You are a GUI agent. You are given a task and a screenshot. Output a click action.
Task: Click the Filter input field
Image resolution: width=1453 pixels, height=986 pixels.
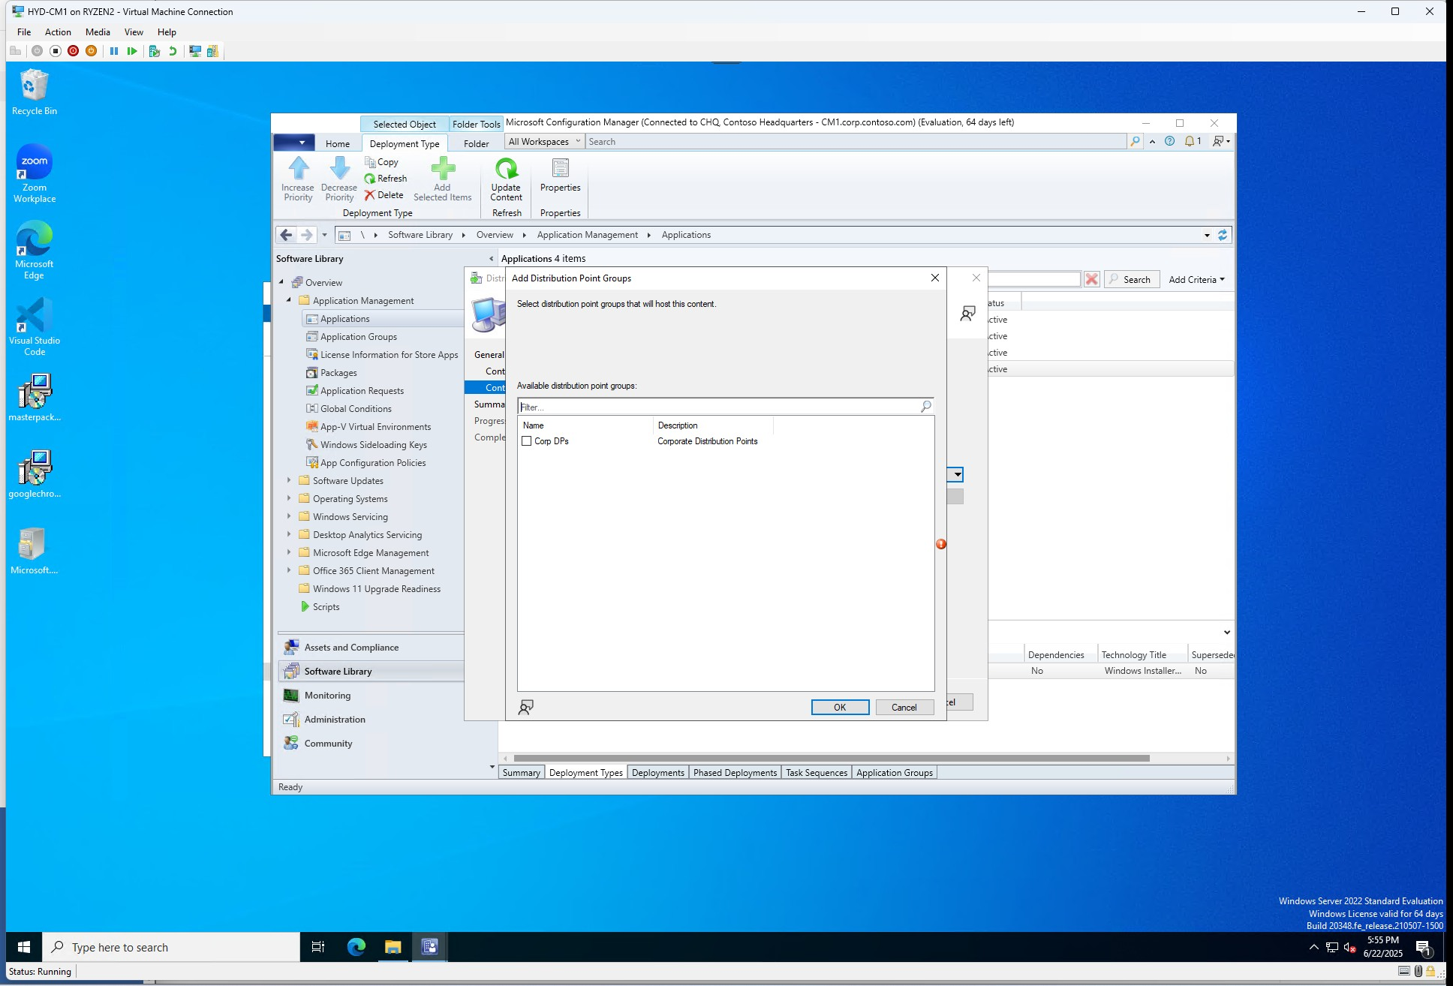[x=717, y=407]
